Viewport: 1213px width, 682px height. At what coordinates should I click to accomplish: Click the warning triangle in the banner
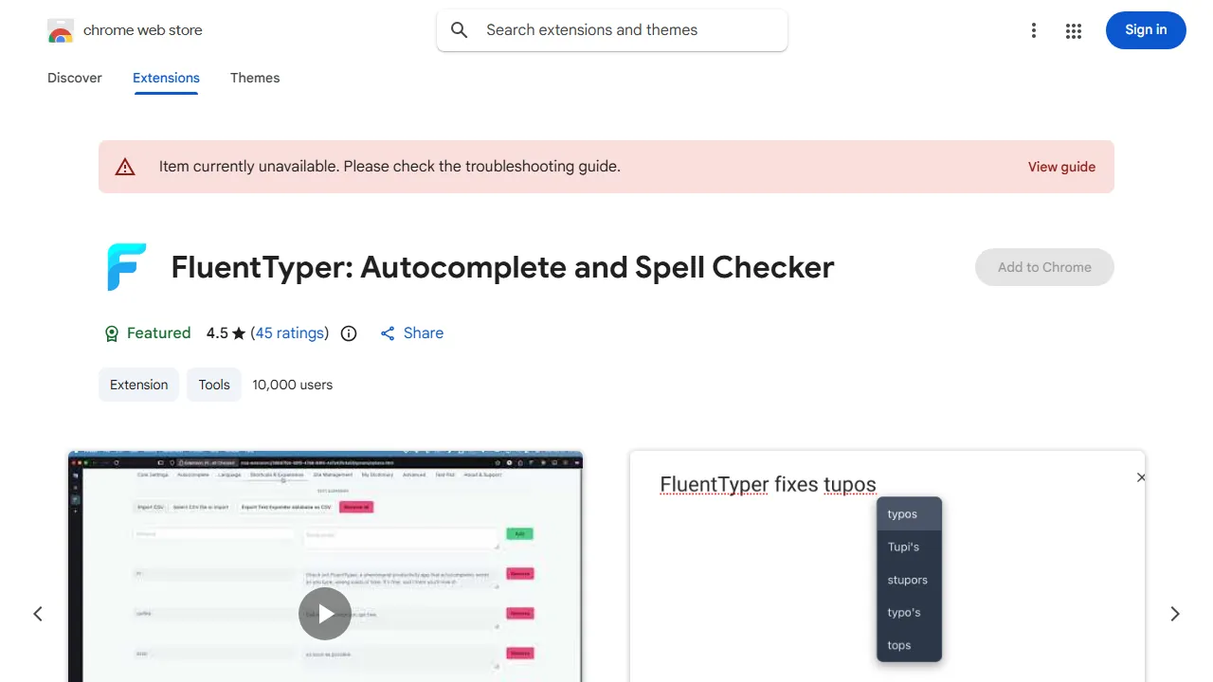click(x=125, y=166)
